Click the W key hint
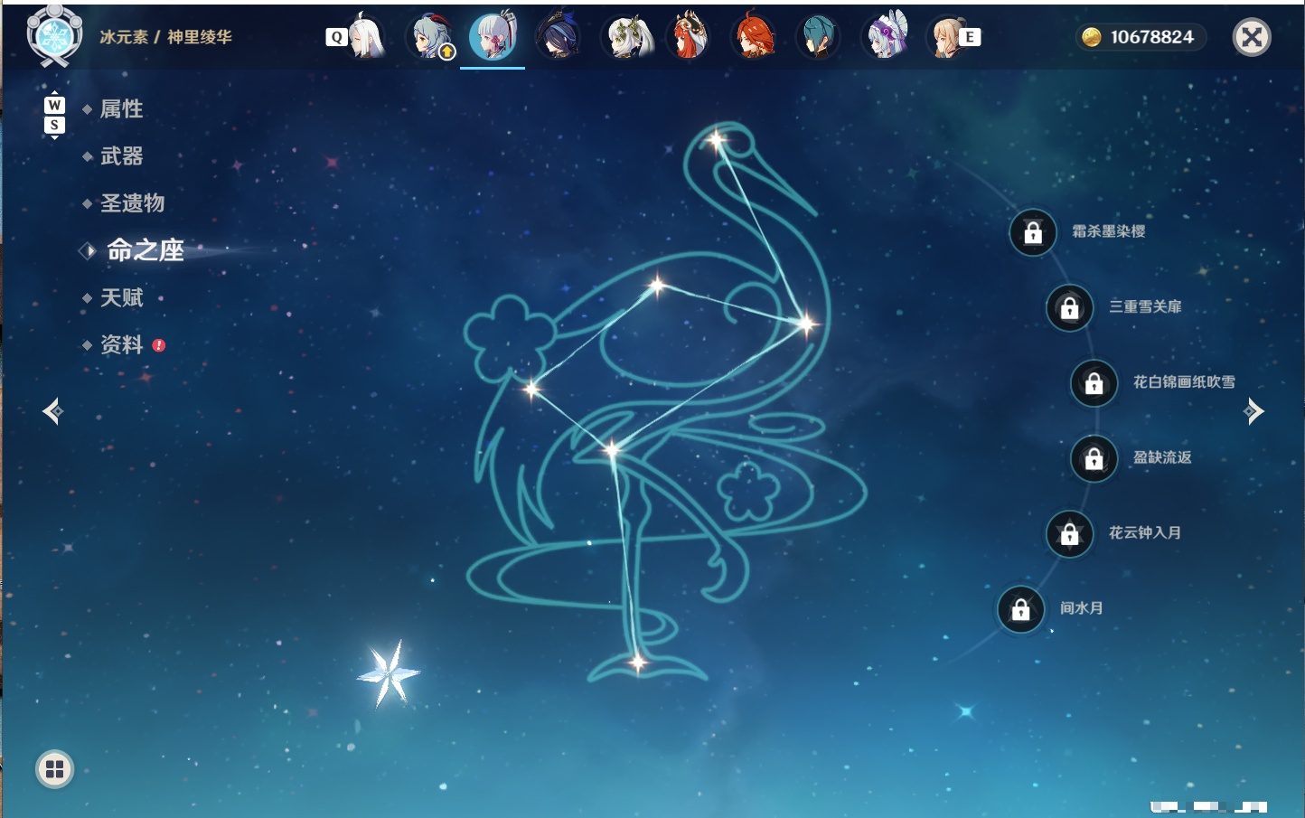This screenshot has height=818, width=1305. (54, 106)
